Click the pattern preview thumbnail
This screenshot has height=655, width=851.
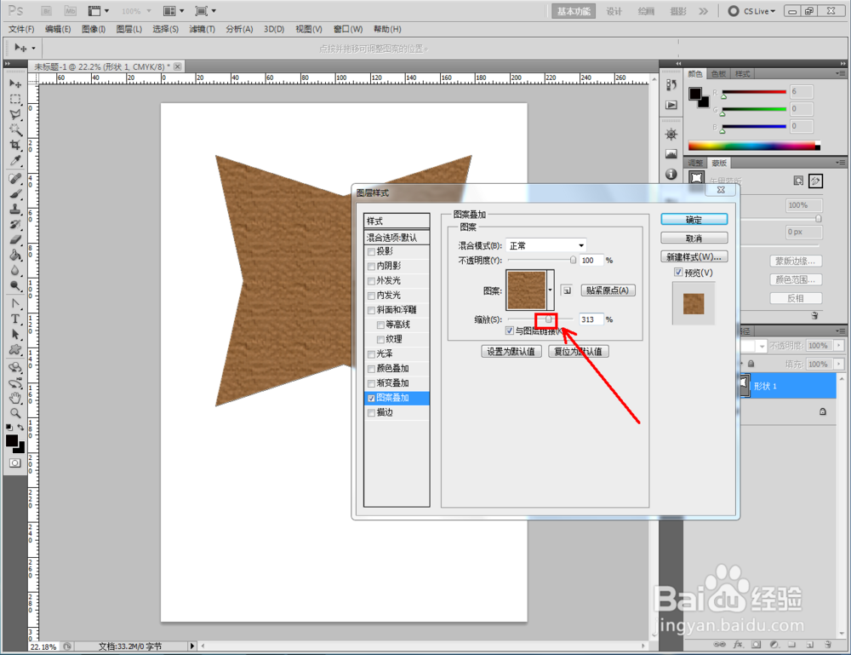(x=527, y=290)
